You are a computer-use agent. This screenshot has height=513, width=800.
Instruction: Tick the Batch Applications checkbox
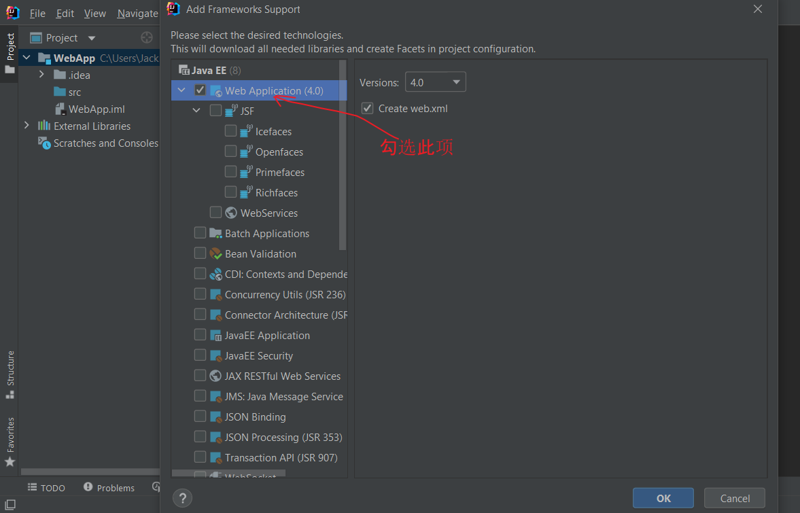coord(200,232)
